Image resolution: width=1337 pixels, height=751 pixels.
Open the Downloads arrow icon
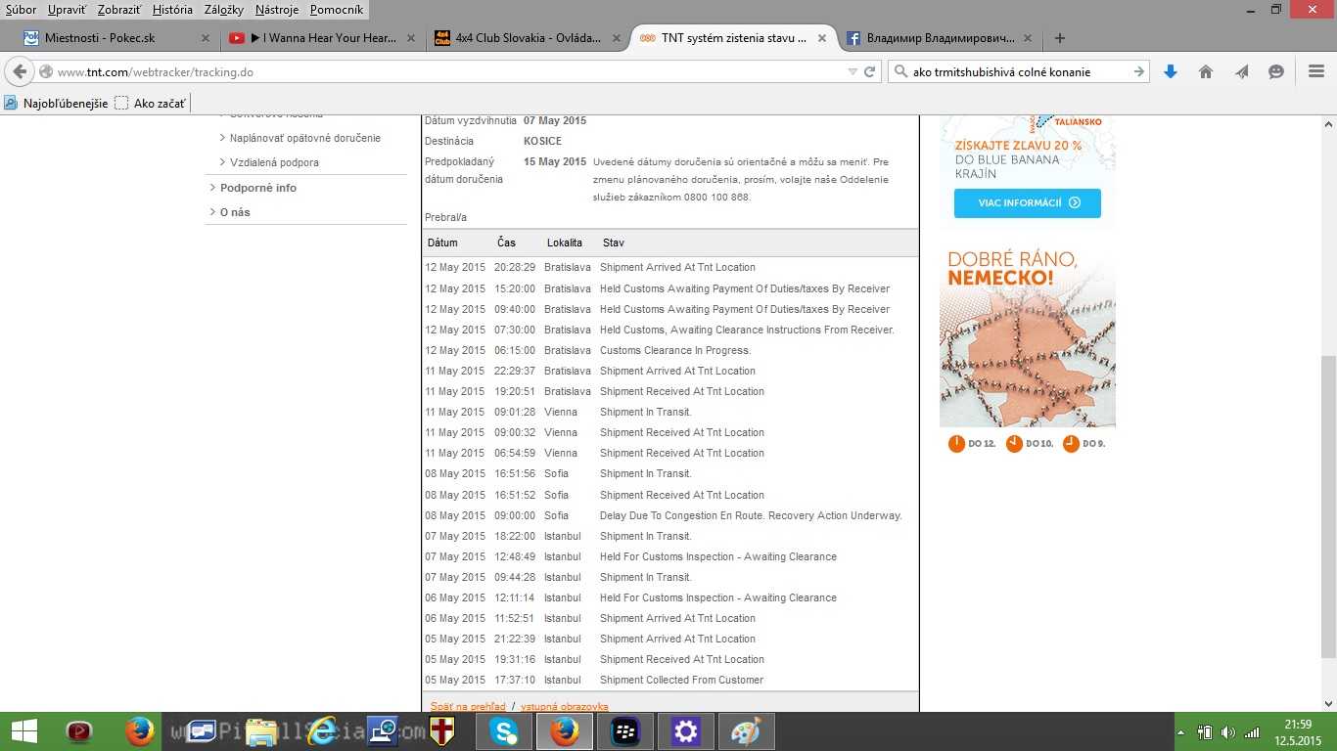1171,71
